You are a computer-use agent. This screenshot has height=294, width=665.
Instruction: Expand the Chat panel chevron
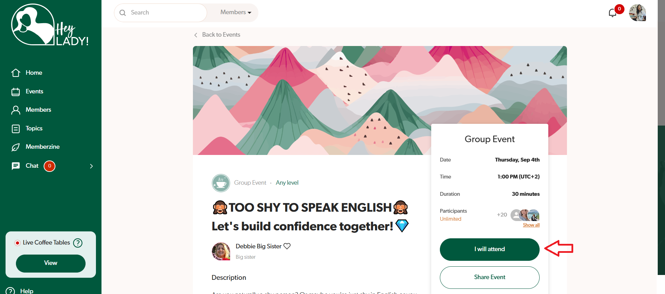[91, 166]
